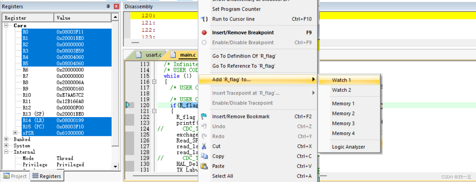Collapse code fold at line 116
Viewport: 476px width, 182px height.
154,82
